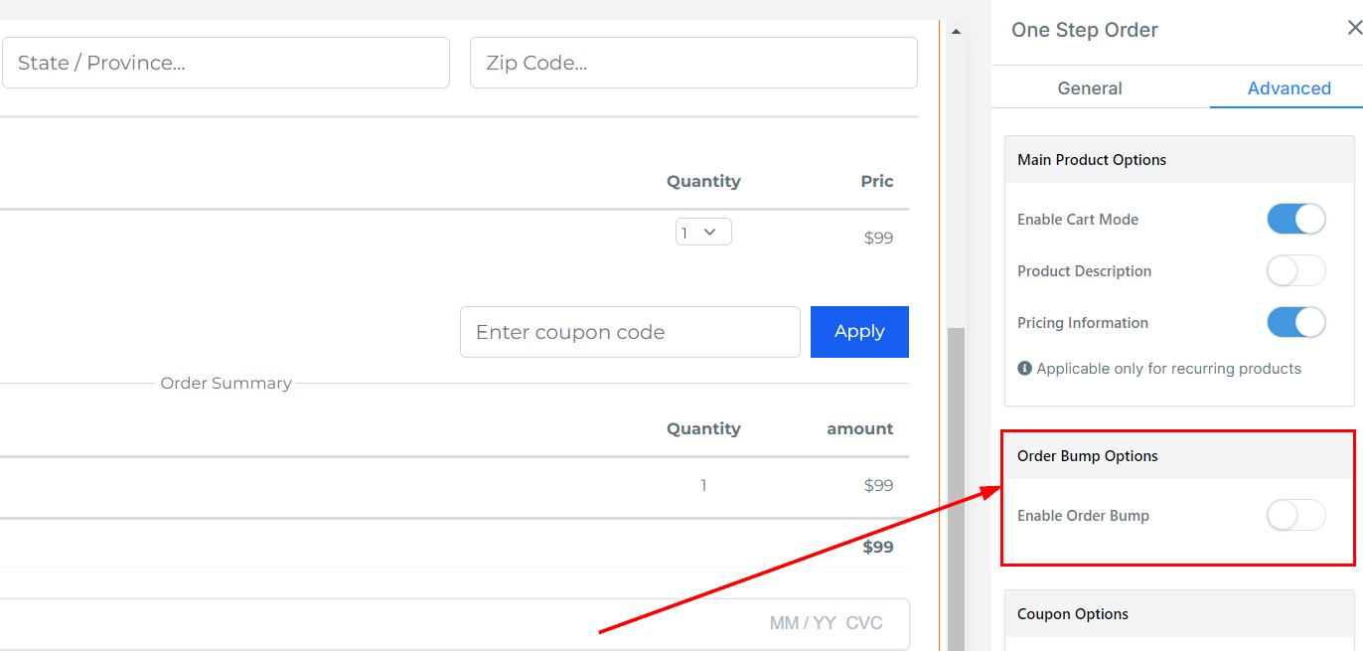
Task: Switch off the Pricing Information toggle
Action: pyautogui.click(x=1295, y=322)
